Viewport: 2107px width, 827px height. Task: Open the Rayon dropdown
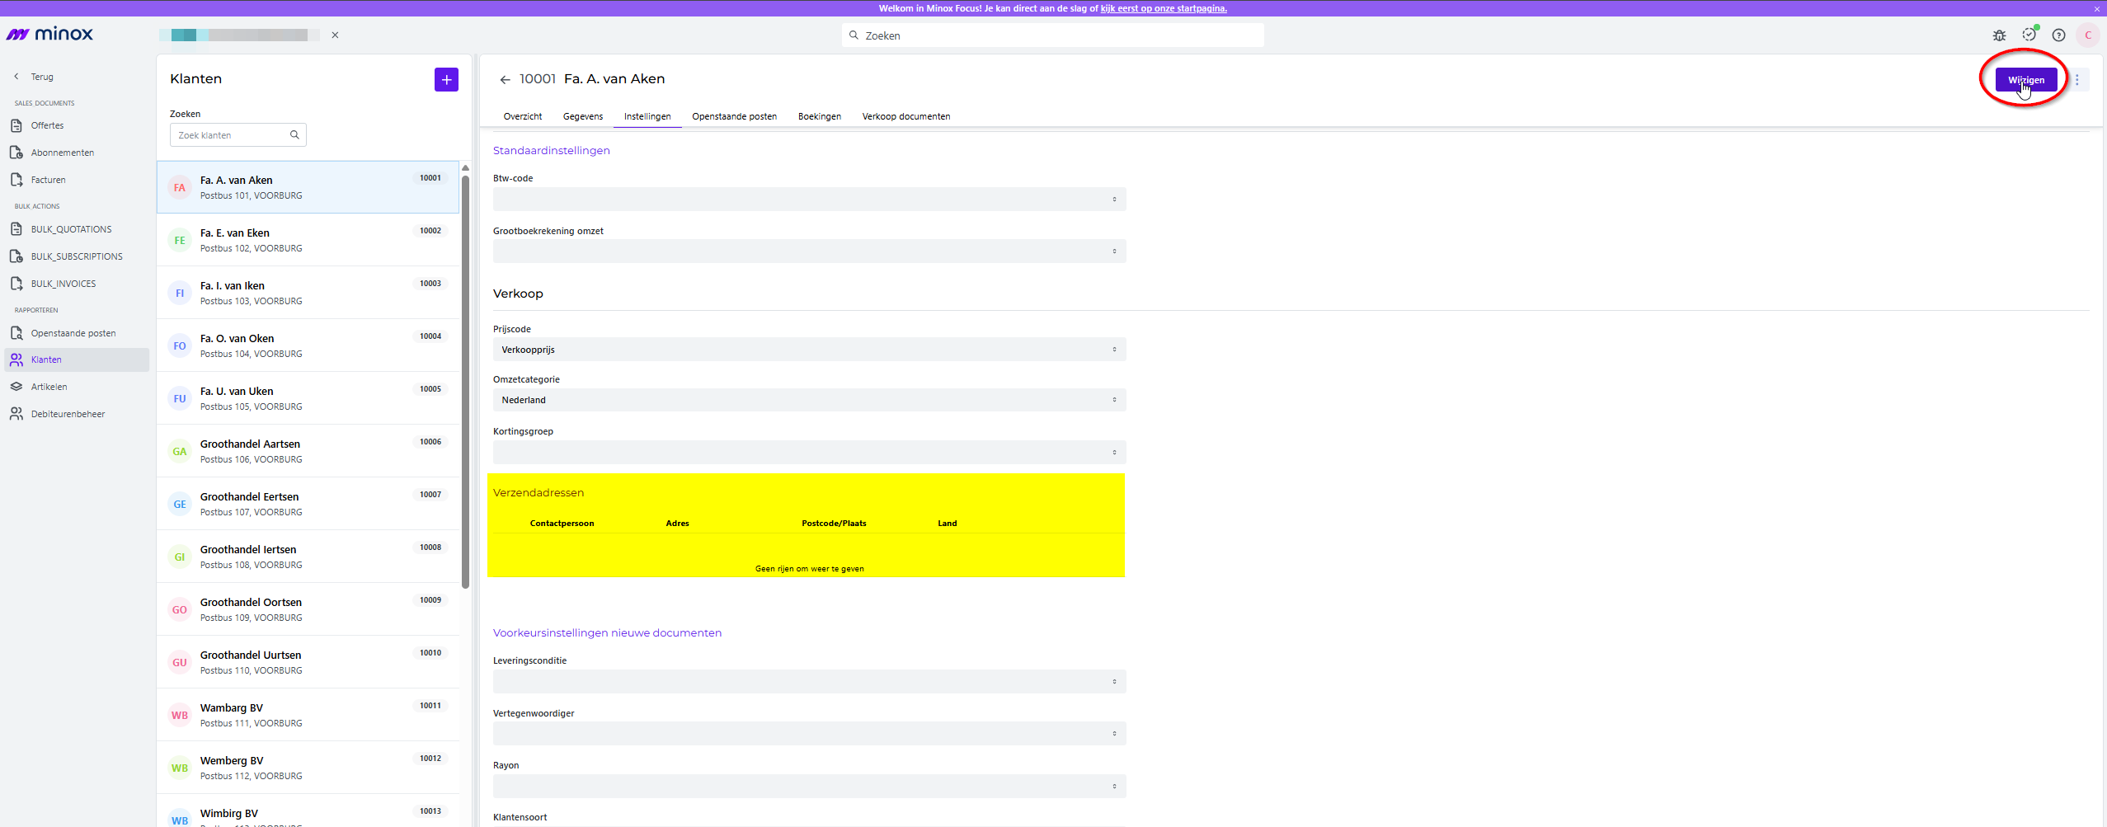[x=809, y=786]
